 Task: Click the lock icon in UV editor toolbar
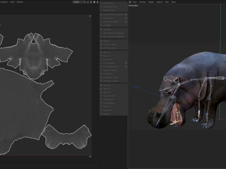(91, 2)
